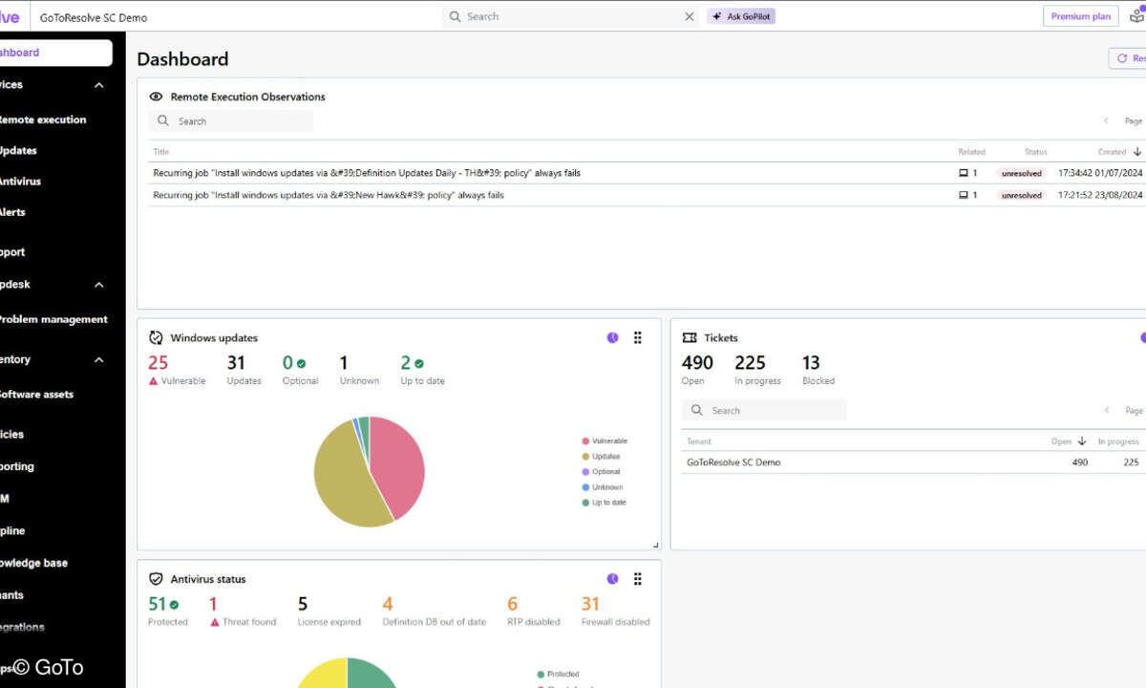Image resolution: width=1146 pixels, height=688 pixels.
Task: Click the green check beside the Optional count
Action: point(301,363)
